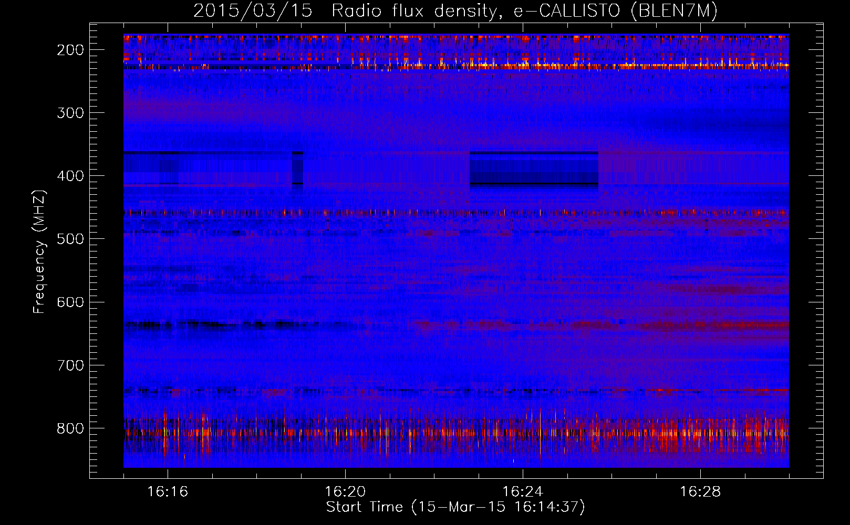The height and width of the screenshot is (525, 850).
Task: Click the 16:16 time tick label
Action: (168, 492)
